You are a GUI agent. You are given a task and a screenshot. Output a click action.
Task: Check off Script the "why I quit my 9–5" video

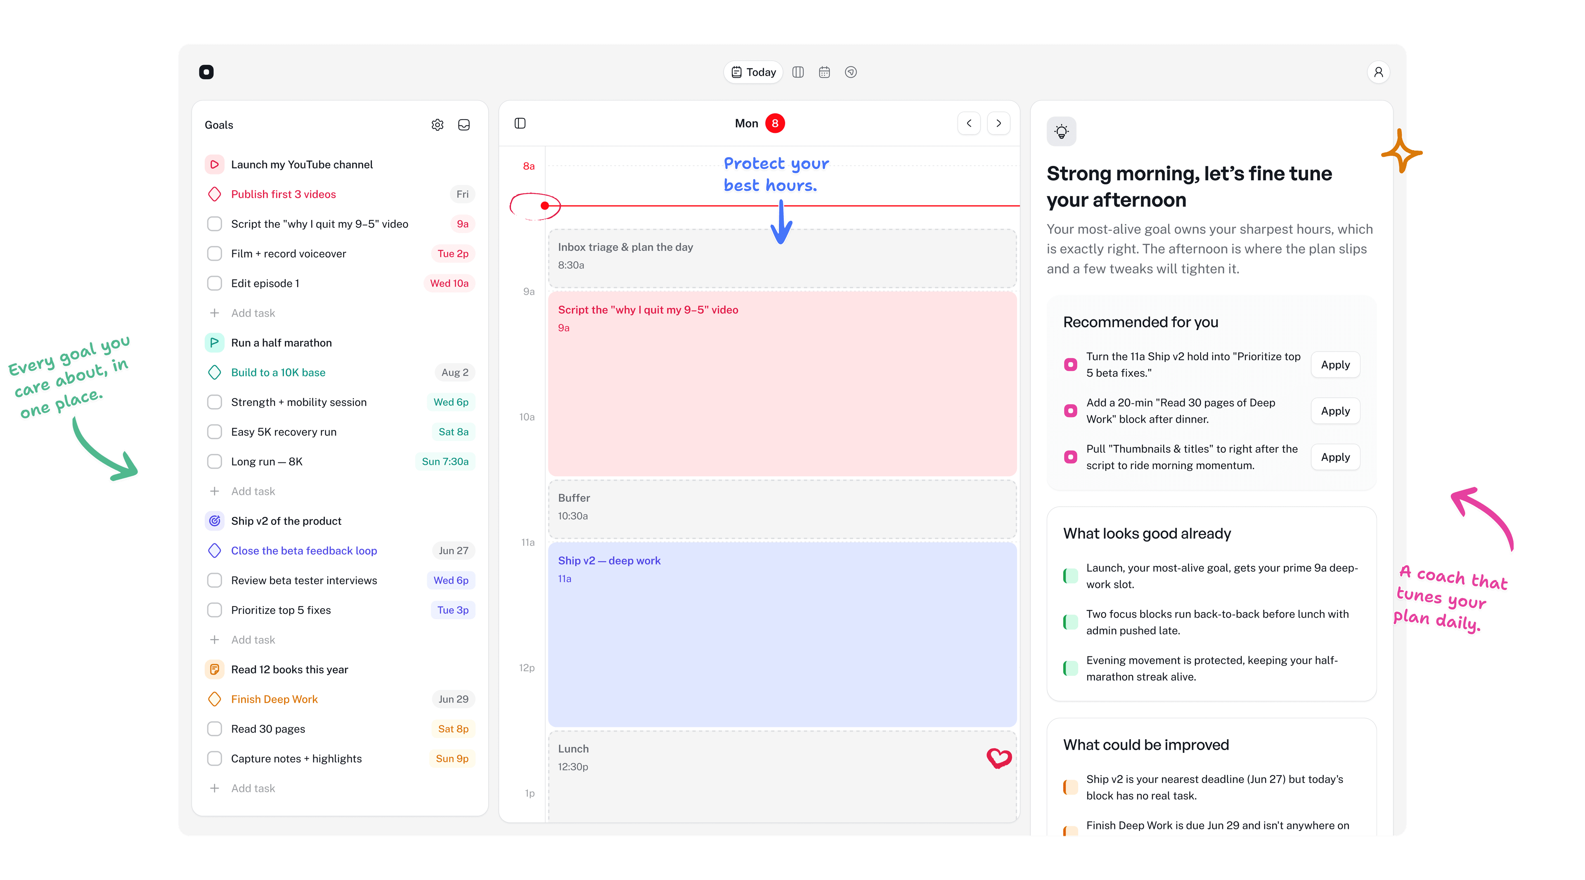click(x=214, y=224)
